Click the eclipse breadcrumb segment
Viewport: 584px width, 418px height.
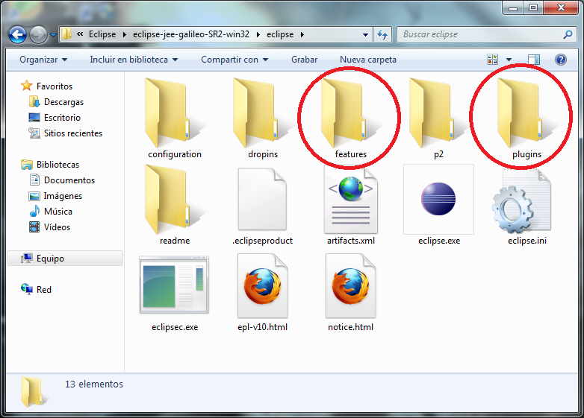click(x=280, y=34)
